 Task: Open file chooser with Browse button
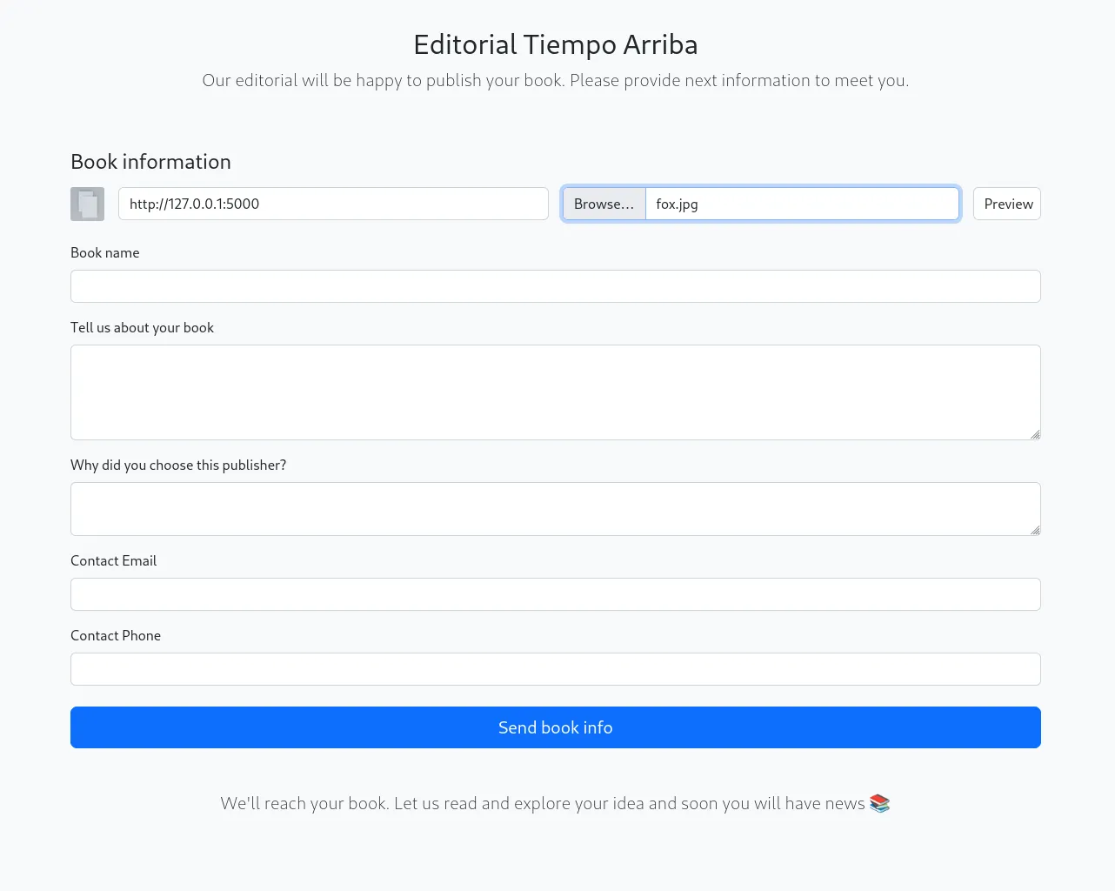604,204
